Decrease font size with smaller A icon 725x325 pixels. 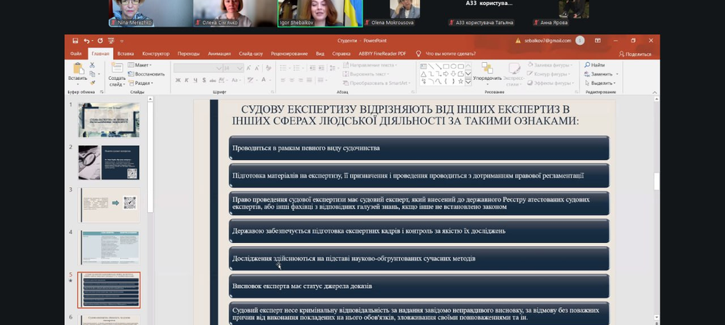(257, 68)
